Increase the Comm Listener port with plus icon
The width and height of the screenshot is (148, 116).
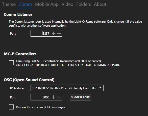click(x=54, y=33)
